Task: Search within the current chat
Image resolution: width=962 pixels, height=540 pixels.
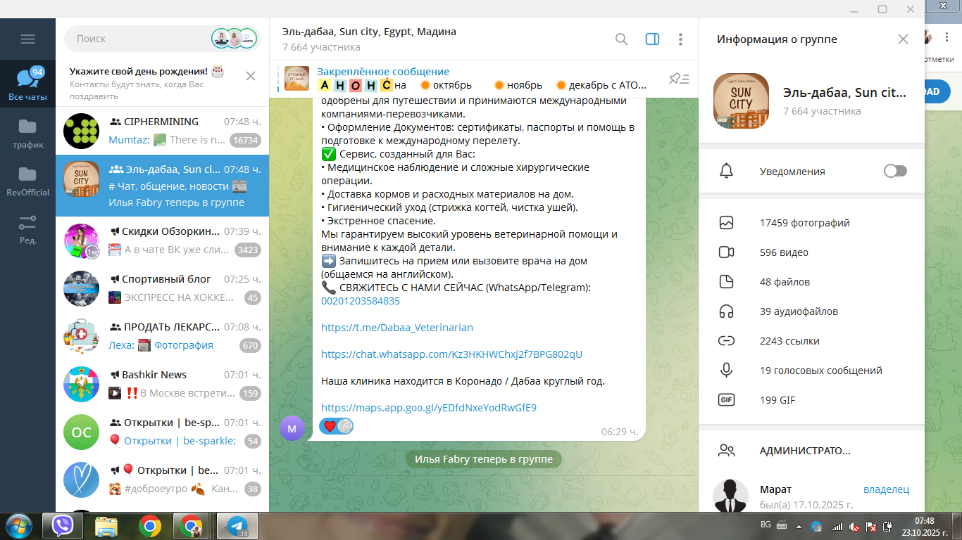Action: (x=621, y=39)
